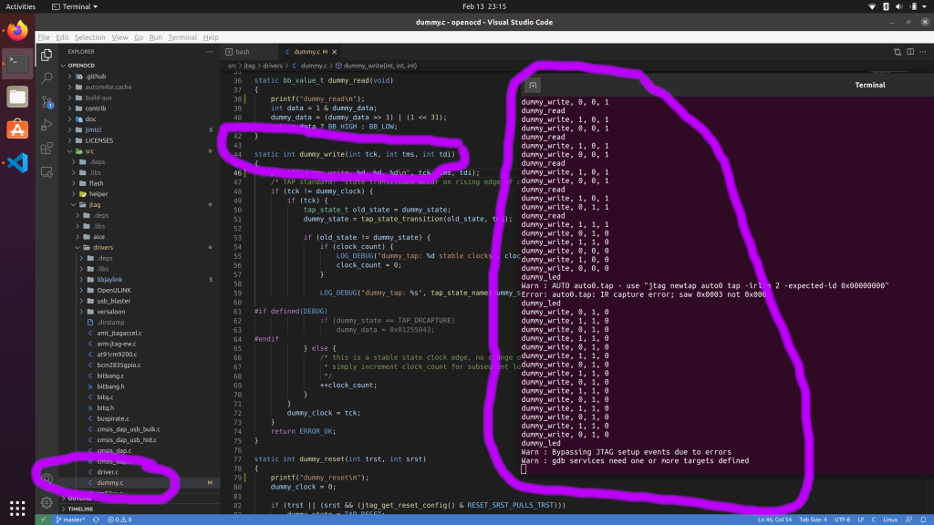Close the dummy.c editor tab
This screenshot has width=934, height=525.
tap(334, 52)
